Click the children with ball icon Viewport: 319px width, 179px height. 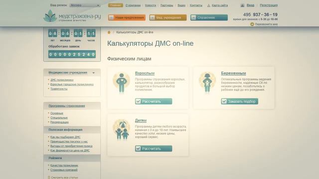click(x=122, y=129)
